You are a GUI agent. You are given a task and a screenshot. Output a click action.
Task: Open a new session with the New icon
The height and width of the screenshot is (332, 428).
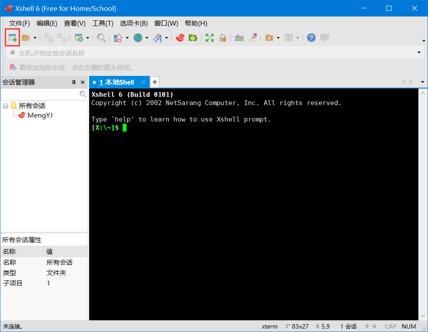tap(12, 37)
